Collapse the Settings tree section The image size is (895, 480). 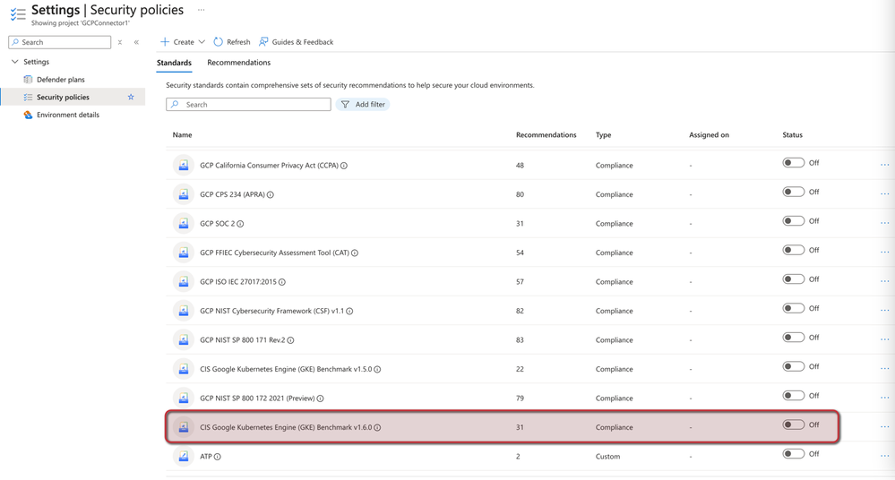coord(15,62)
